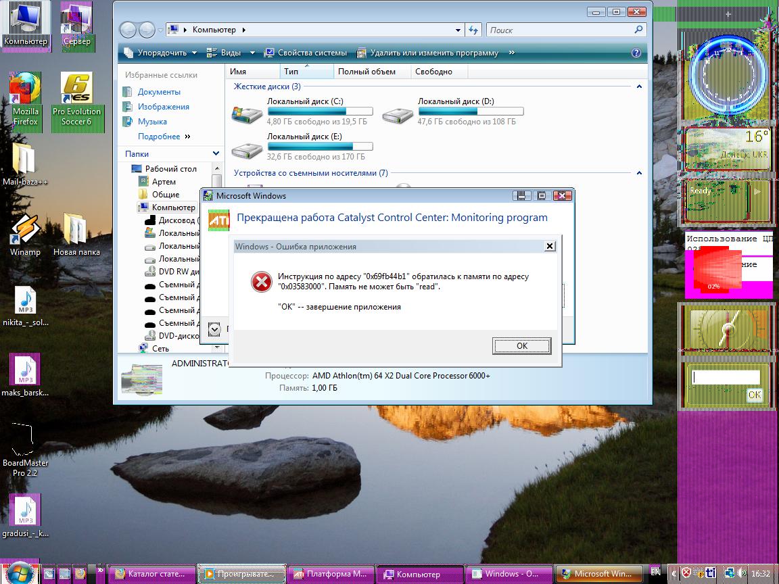This screenshot has width=779, height=584.
Task: Click the ATI tray icon
Action: (x=711, y=573)
